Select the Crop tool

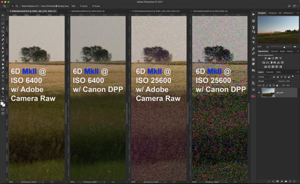click(3, 31)
